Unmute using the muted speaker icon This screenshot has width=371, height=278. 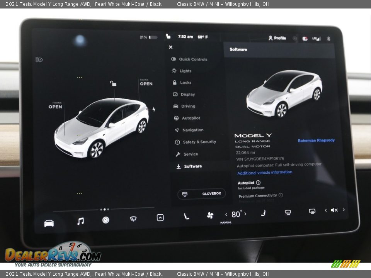tap(334, 210)
